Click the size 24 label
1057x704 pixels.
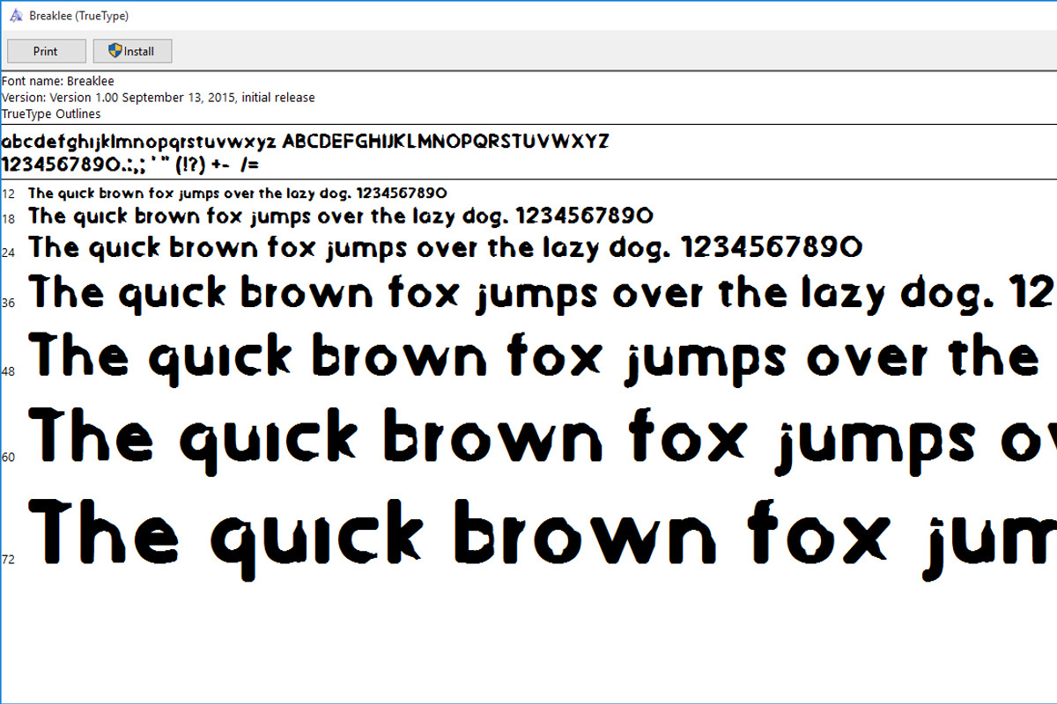point(9,253)
